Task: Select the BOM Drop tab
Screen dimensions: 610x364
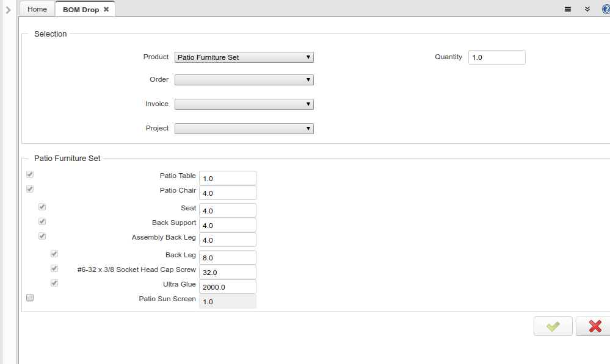Action: coord(81,10)
